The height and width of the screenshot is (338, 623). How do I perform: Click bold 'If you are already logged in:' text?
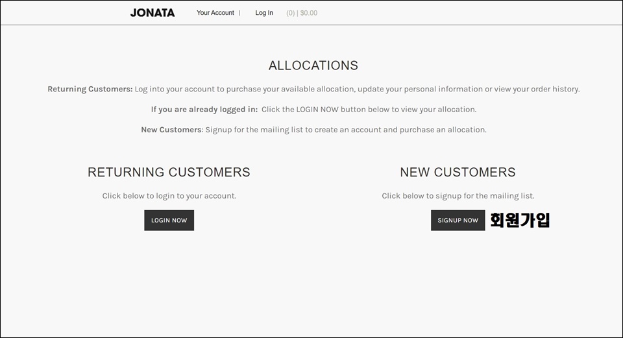coord(204,110)
